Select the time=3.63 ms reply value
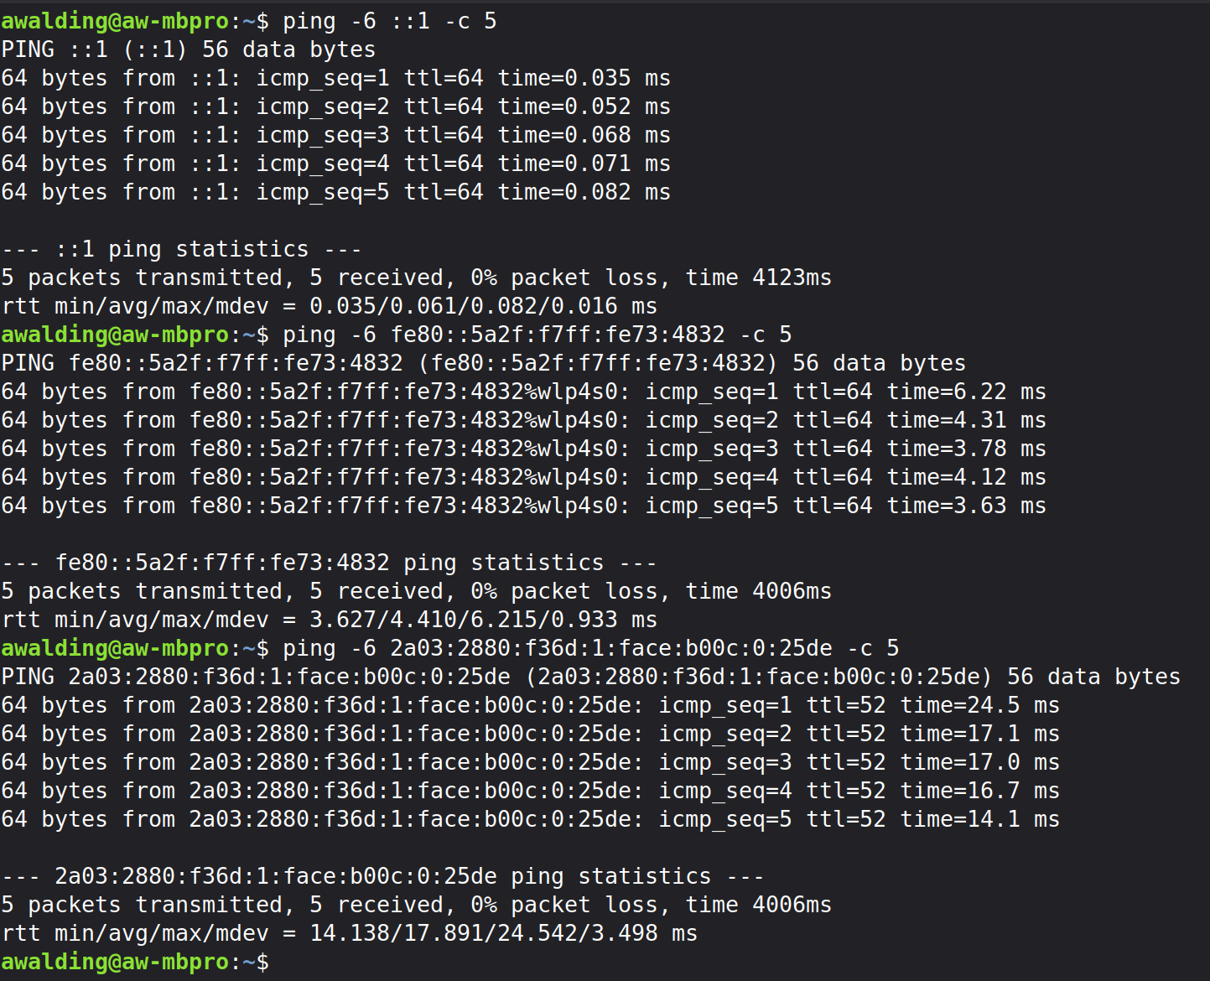1210x981 pixels. point(966,506)
